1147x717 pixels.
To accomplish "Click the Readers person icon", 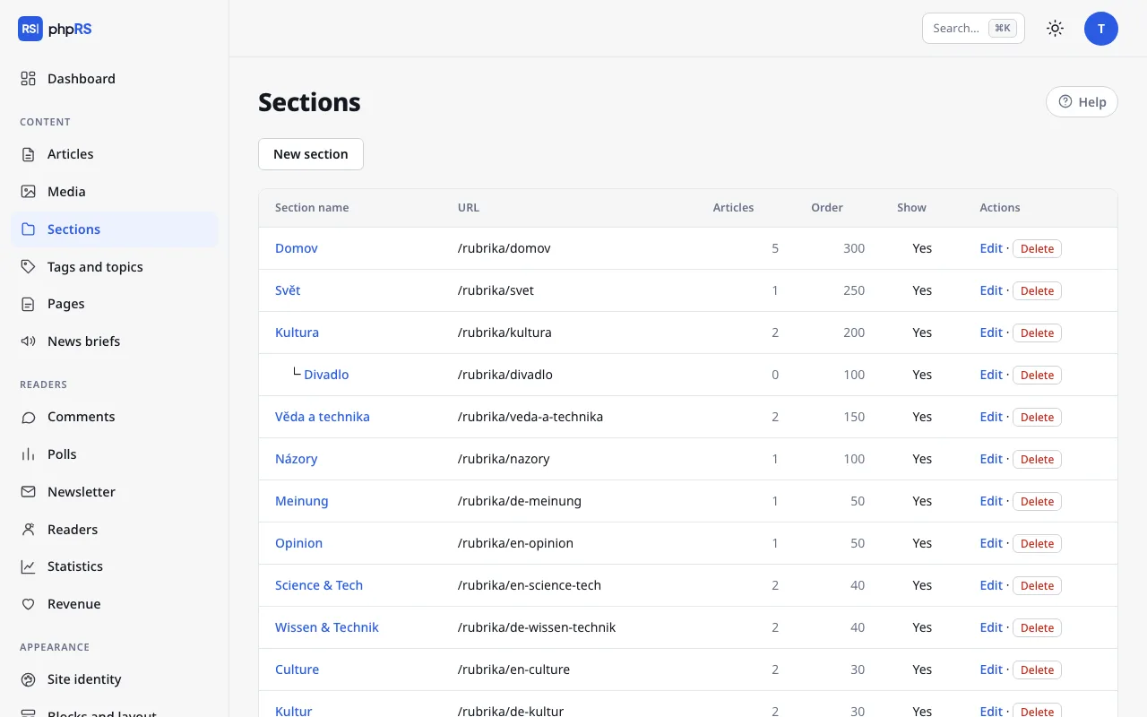I will click(x=29, y=530).
